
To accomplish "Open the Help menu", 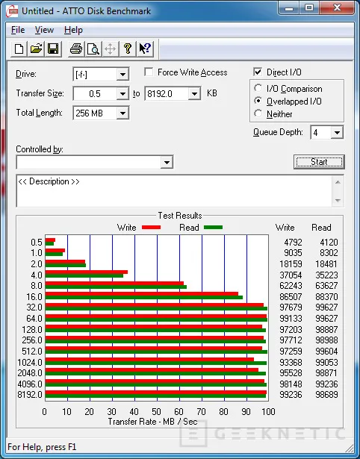I will pos(73,30).
